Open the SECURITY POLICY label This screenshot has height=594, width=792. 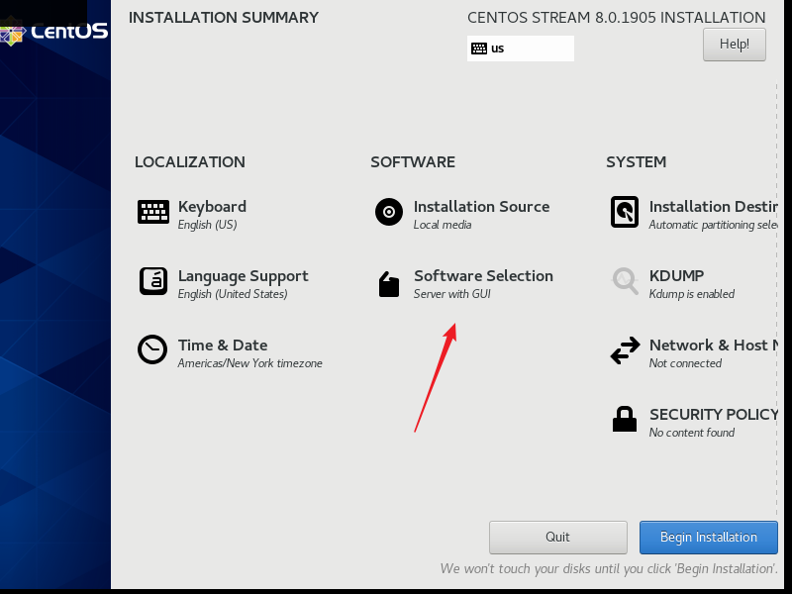713,414
